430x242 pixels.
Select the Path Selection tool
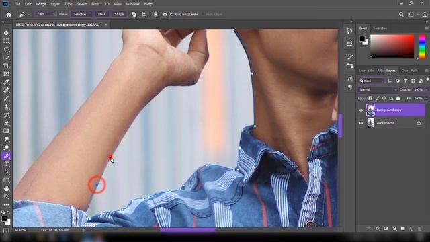[x=6, y=172]
